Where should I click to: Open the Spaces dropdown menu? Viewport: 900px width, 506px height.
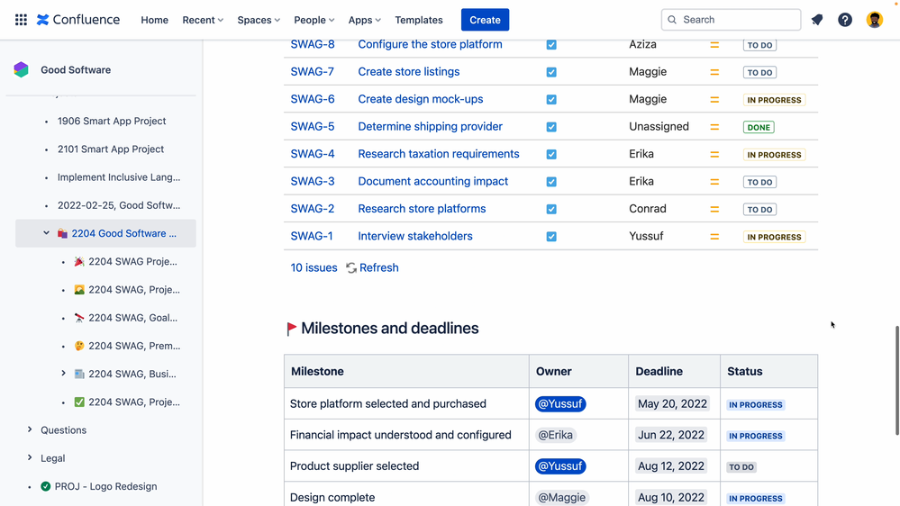tap(259, 20)
